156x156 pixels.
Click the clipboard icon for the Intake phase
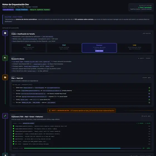point(5,33)
